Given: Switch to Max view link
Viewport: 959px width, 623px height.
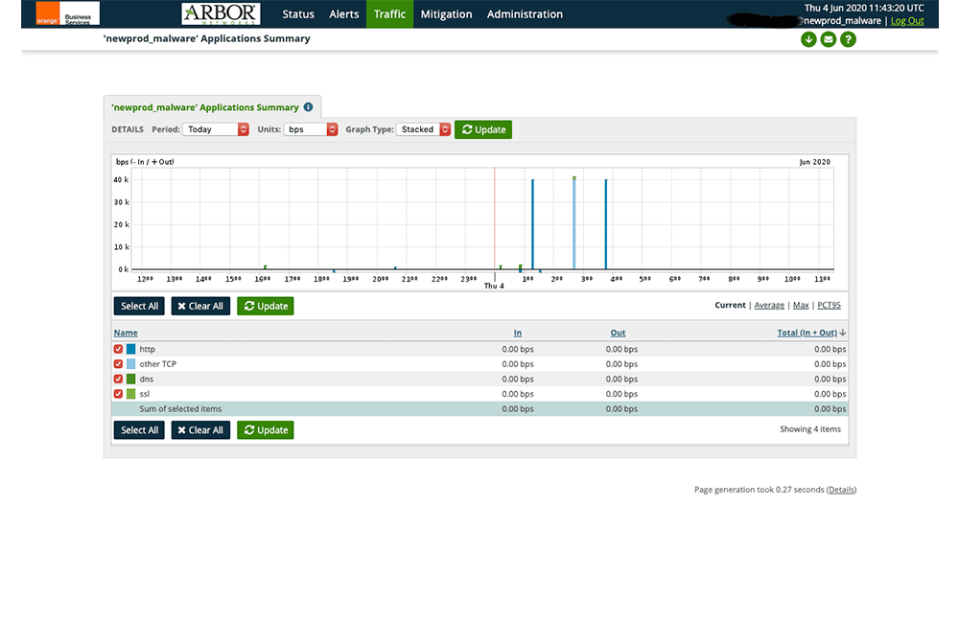Looking at the screenshot, I should tap(801, 305).
